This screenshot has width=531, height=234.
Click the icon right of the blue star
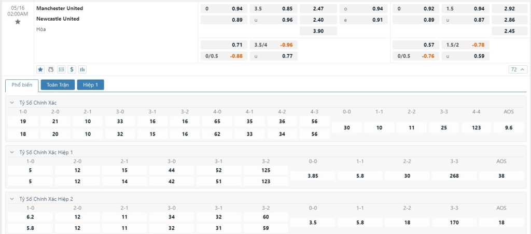pos(51,69)
